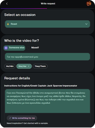Open the Roast occasion selector
Image resolution: width=95 pixels, height=128 pixels.
click(x=47, y=24)
